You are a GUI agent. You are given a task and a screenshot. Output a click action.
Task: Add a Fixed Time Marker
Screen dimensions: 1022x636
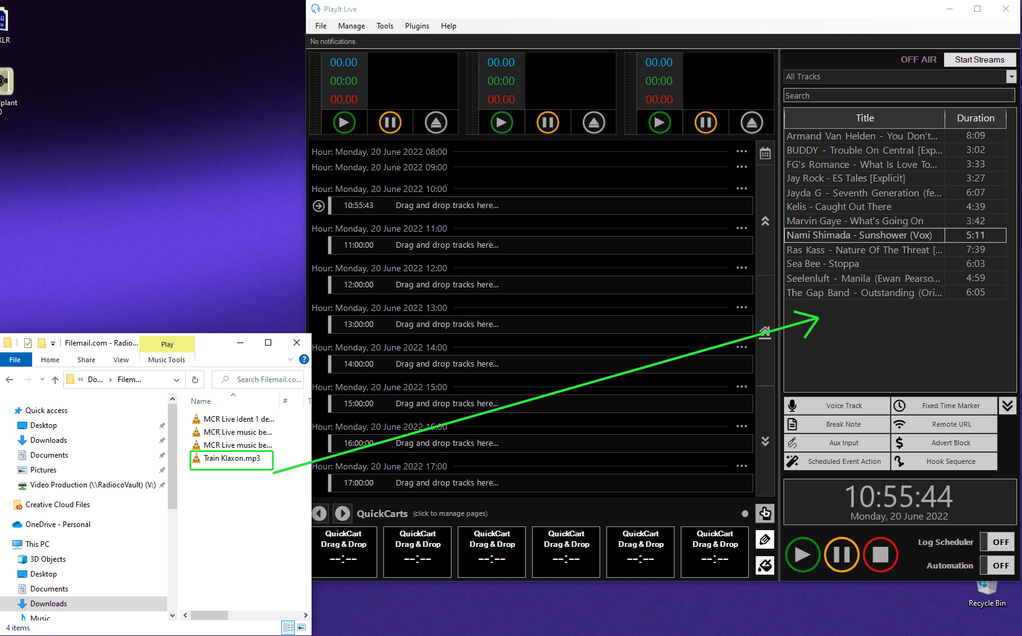[x=943, y=405]
